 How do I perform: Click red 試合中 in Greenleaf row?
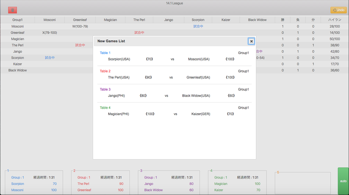pos(140,32)
